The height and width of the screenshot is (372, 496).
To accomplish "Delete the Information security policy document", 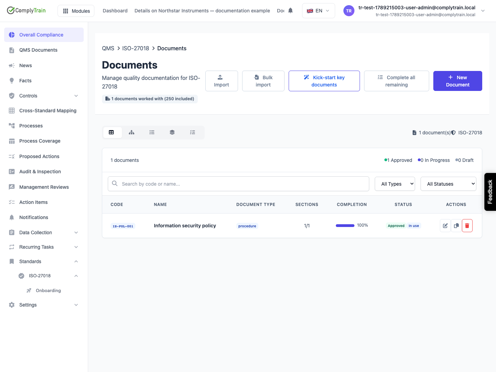I will pyautogui.click(x=467, y=226).
